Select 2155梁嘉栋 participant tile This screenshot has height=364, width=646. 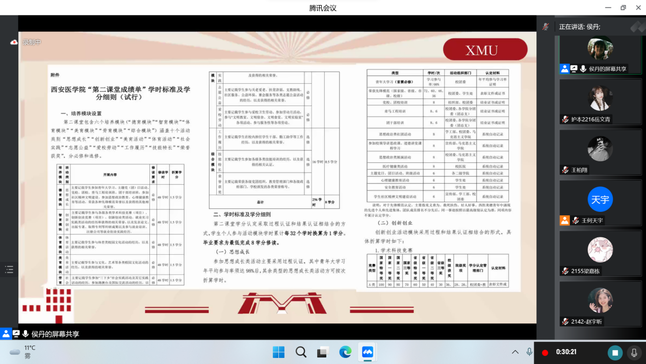coord(600,253)
